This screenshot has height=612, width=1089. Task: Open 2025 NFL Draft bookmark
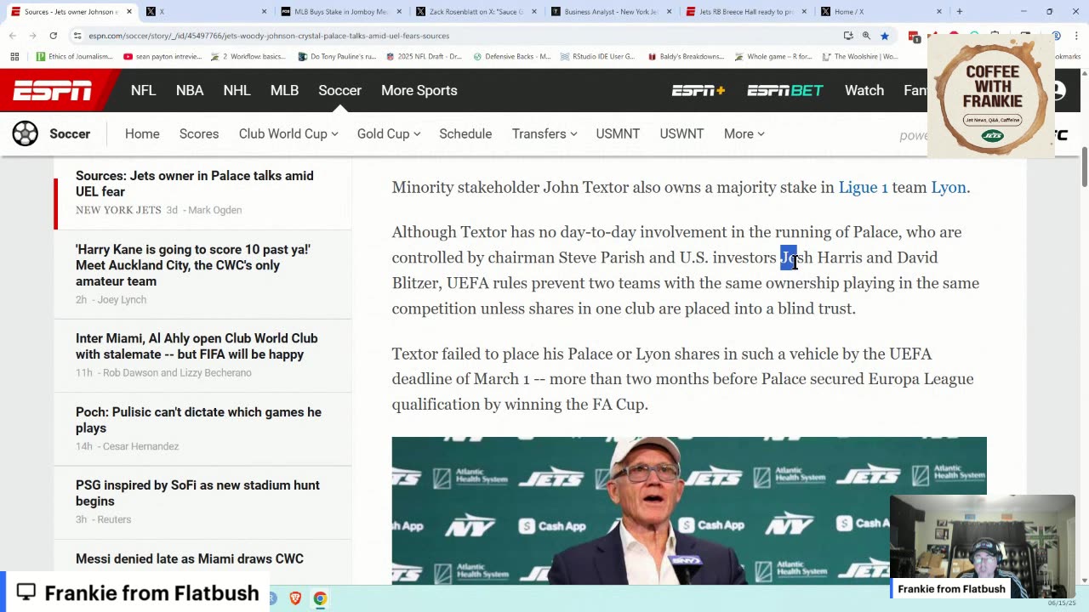(422, 56)
